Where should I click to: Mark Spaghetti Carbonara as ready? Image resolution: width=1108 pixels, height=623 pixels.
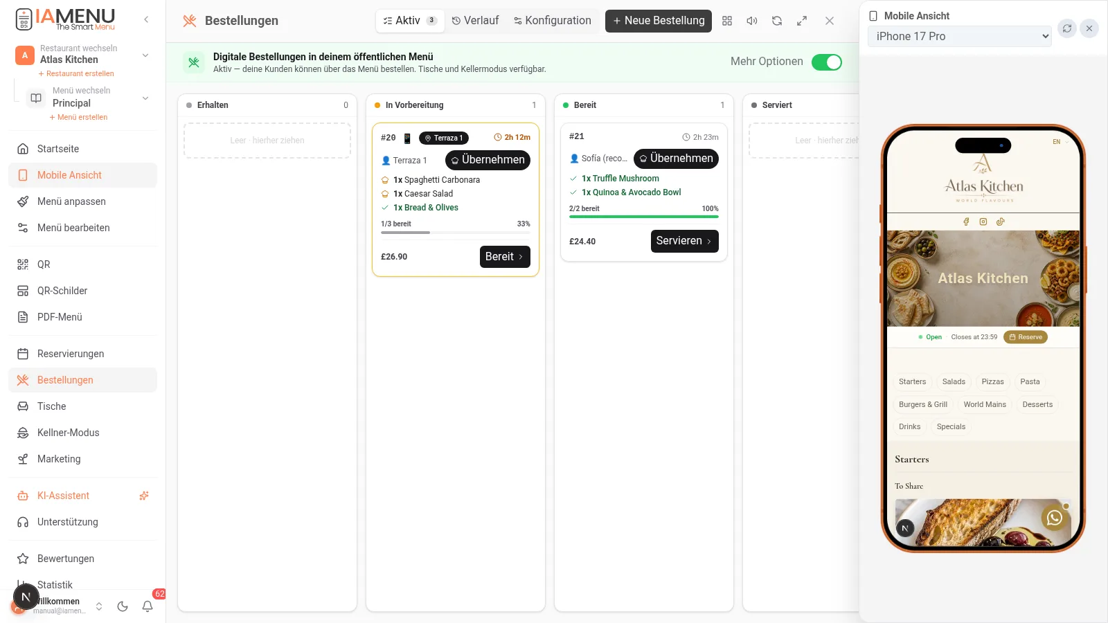coord(385,180)
